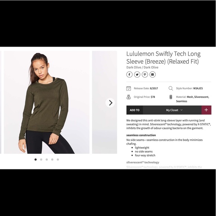Click the release date calendar icon

[128, 88]
